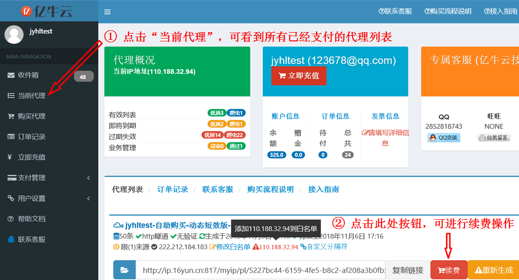Click the 24 total orders badge

[348, 155]
